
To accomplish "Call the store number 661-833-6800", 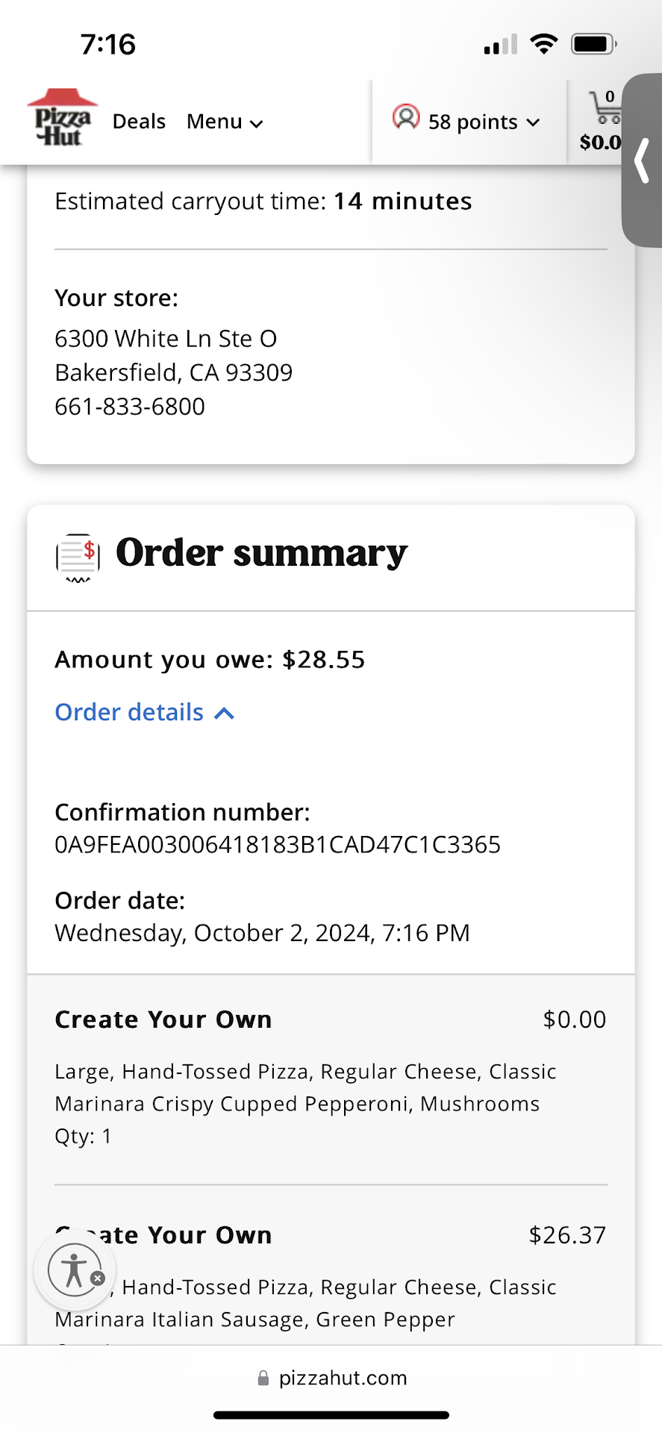I will 130,407.
